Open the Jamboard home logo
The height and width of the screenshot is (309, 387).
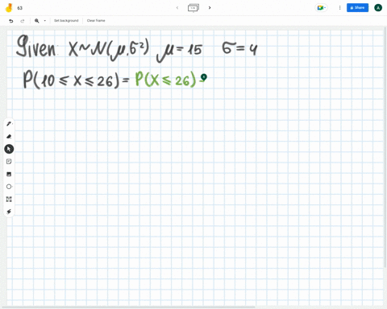(9, 8)
